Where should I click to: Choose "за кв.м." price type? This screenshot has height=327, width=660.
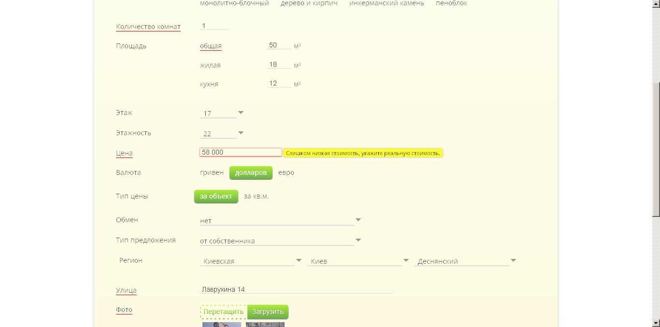point(257,196)
